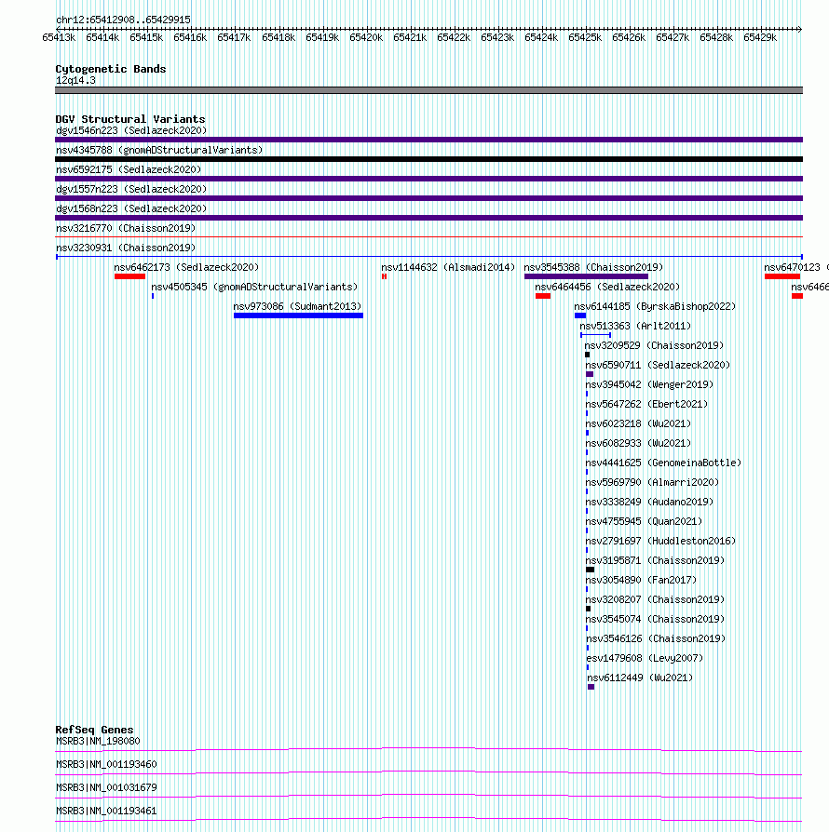The image size is (829, 832).
Task: Open the Cytogenetic Bands track title
Action: (x=111, y=69)
